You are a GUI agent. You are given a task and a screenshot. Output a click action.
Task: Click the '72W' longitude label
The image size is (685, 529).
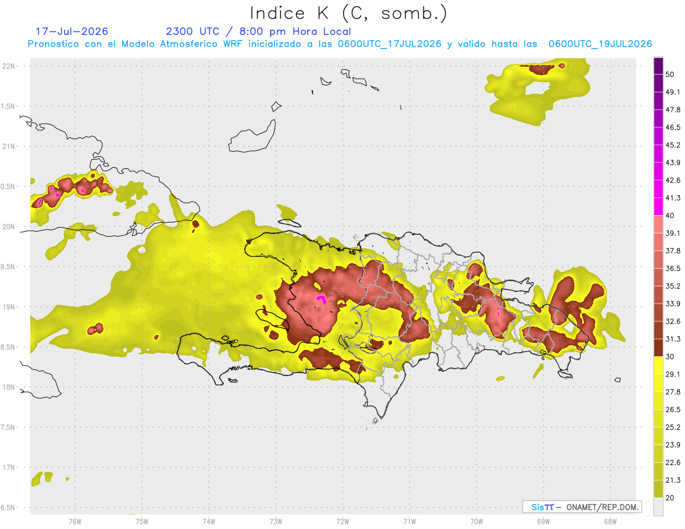tap(342, 522)
